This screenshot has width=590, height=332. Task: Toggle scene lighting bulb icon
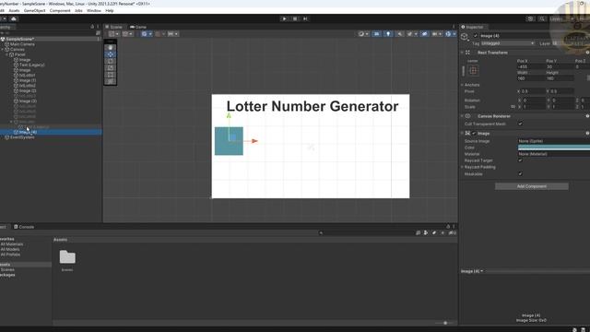pyautogui.click(x=388, y=34)
